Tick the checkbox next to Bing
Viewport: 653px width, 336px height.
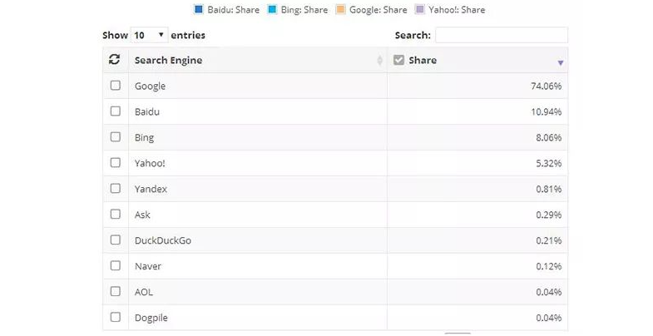point(116,137)
